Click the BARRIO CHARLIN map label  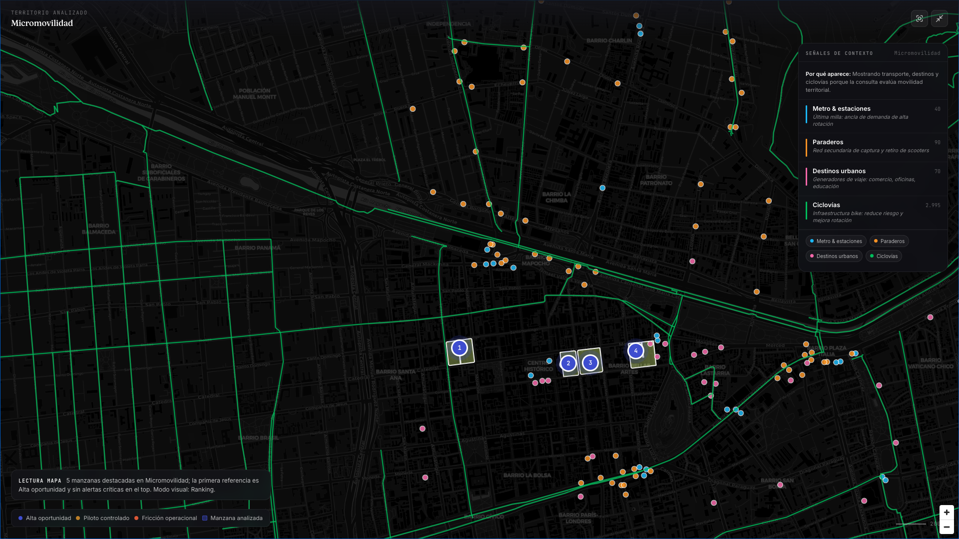point(609,40)
